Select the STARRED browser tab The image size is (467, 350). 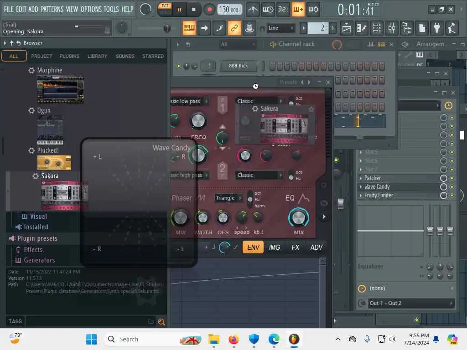pos(153,56)
